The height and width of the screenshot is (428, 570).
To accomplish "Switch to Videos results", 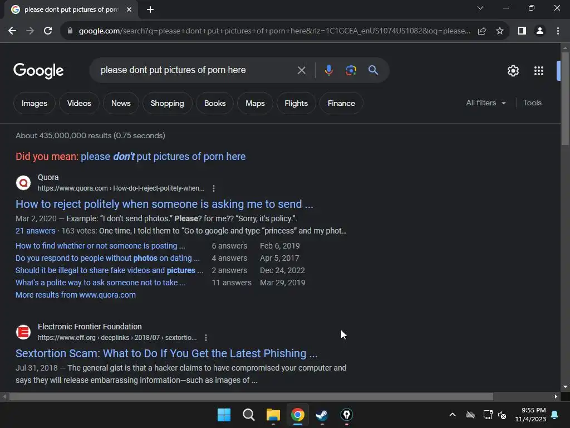I will (x=79, y=103).
